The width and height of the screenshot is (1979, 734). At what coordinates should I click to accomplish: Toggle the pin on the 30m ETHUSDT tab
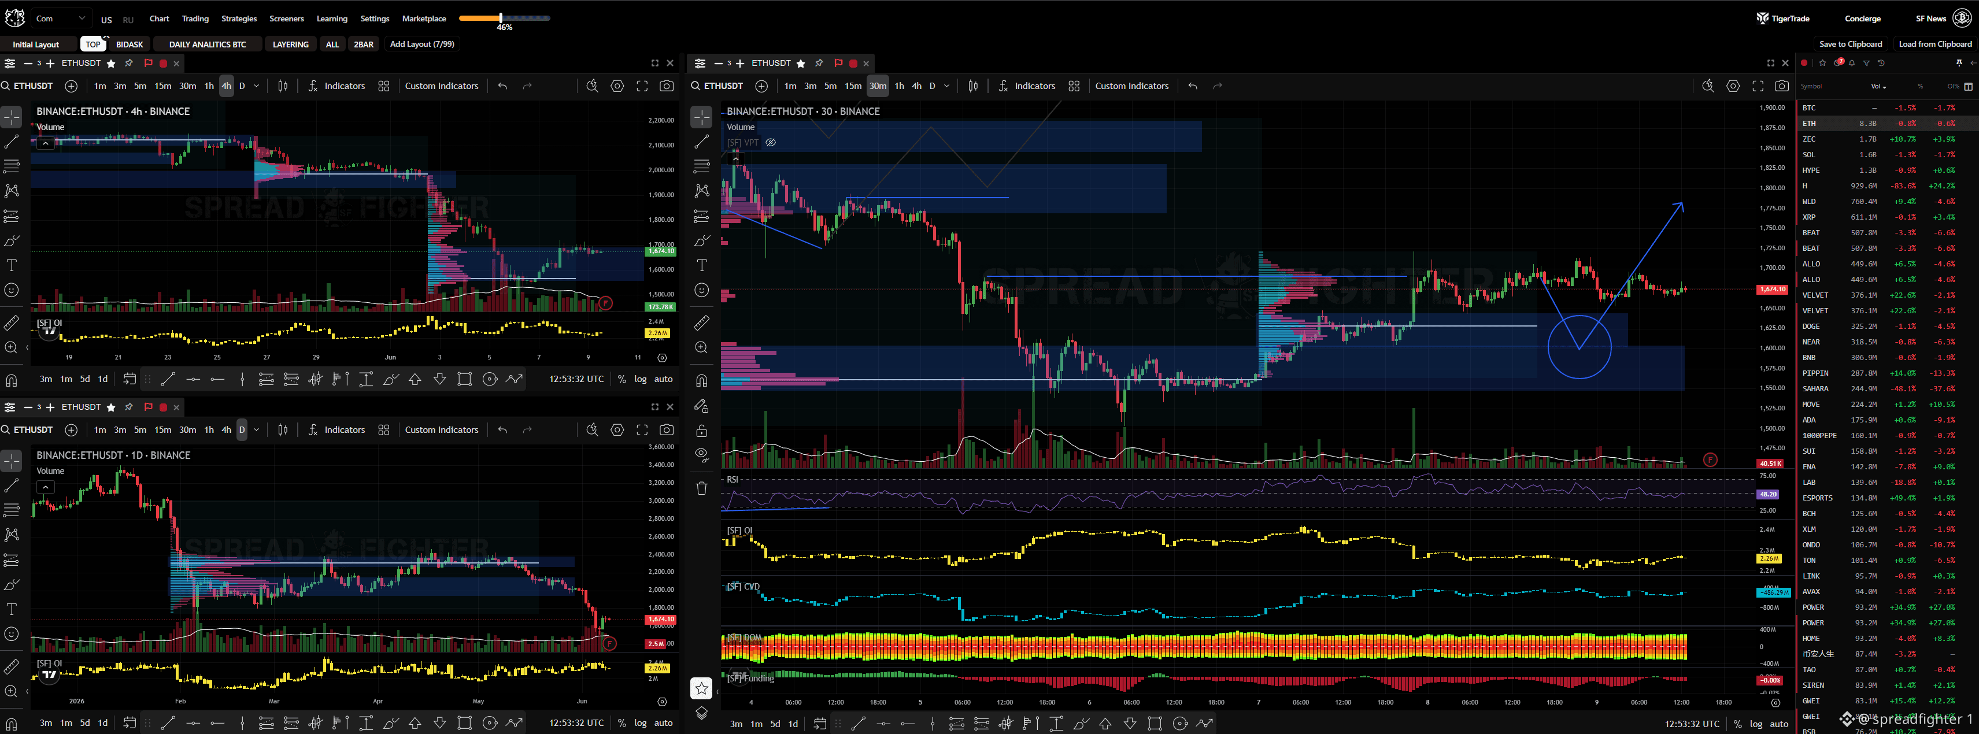tap(819, 63)
